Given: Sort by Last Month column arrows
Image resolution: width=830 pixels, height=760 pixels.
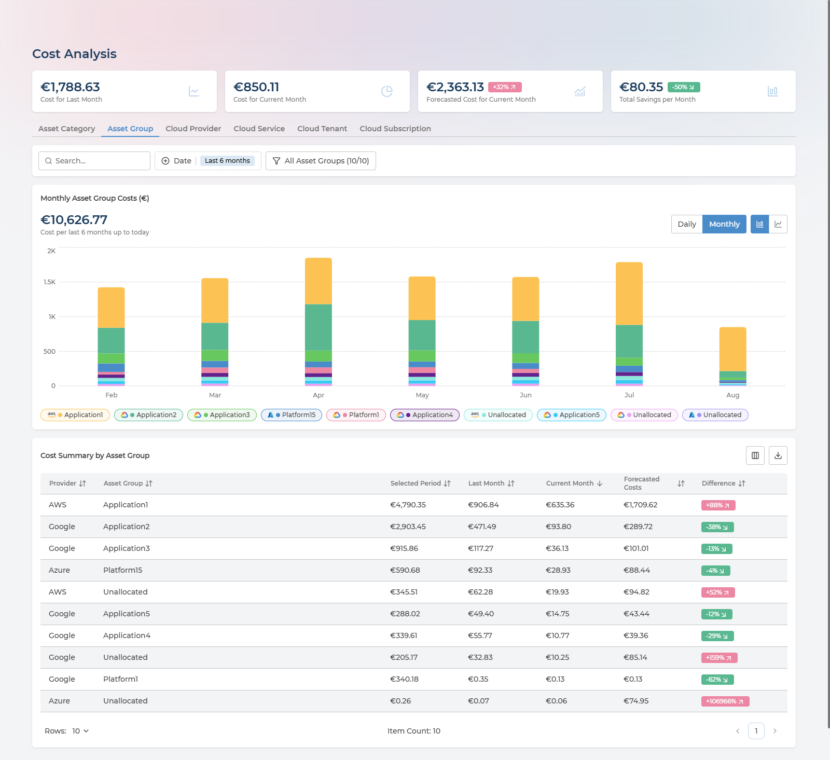Looking at the screenshot, I should pyautogui.click(x=511, y=483).
